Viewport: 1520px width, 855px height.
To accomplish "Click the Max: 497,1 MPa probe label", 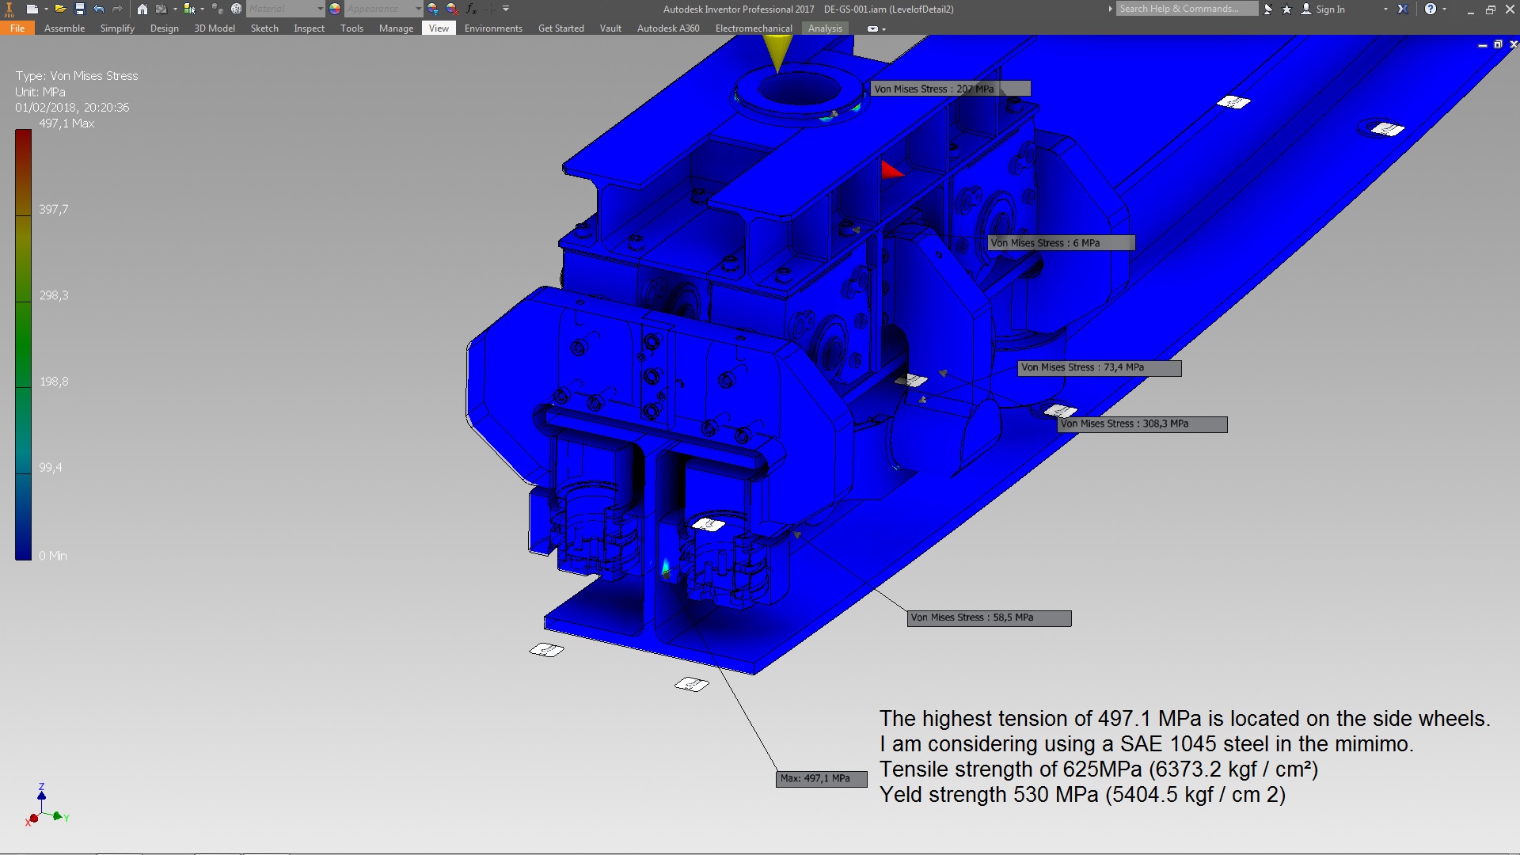I will click(821, 778).
